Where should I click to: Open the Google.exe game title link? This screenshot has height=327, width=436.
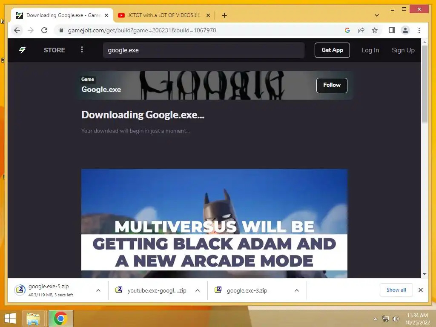(101, 89)
